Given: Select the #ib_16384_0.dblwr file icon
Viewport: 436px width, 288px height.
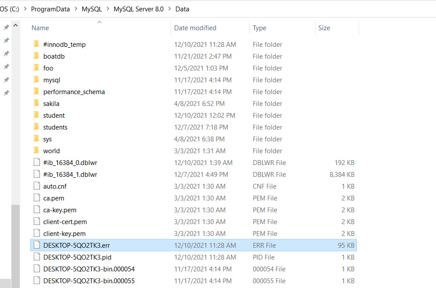Looking at the screenshot, I should (36, 163).
